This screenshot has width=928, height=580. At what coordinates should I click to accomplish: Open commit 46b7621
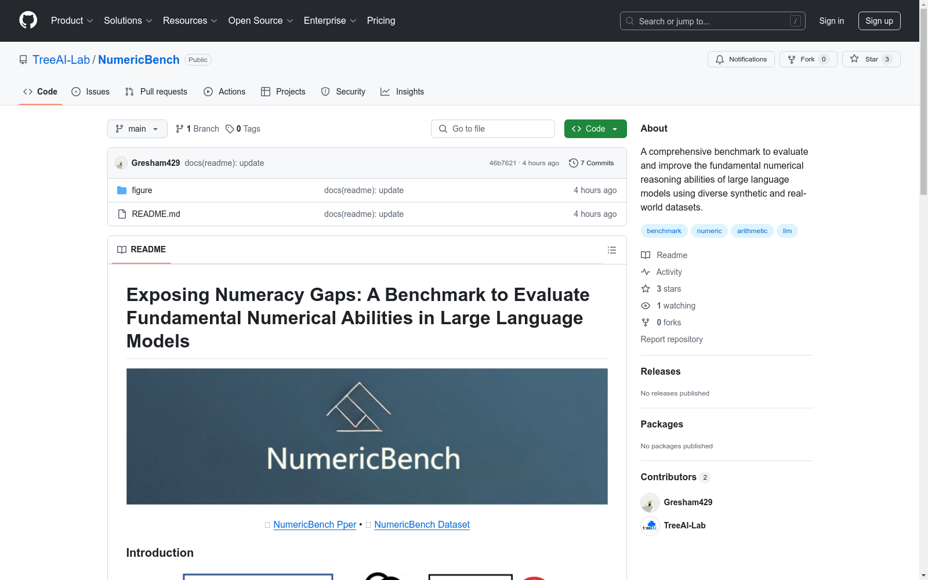tap(502, 163)
